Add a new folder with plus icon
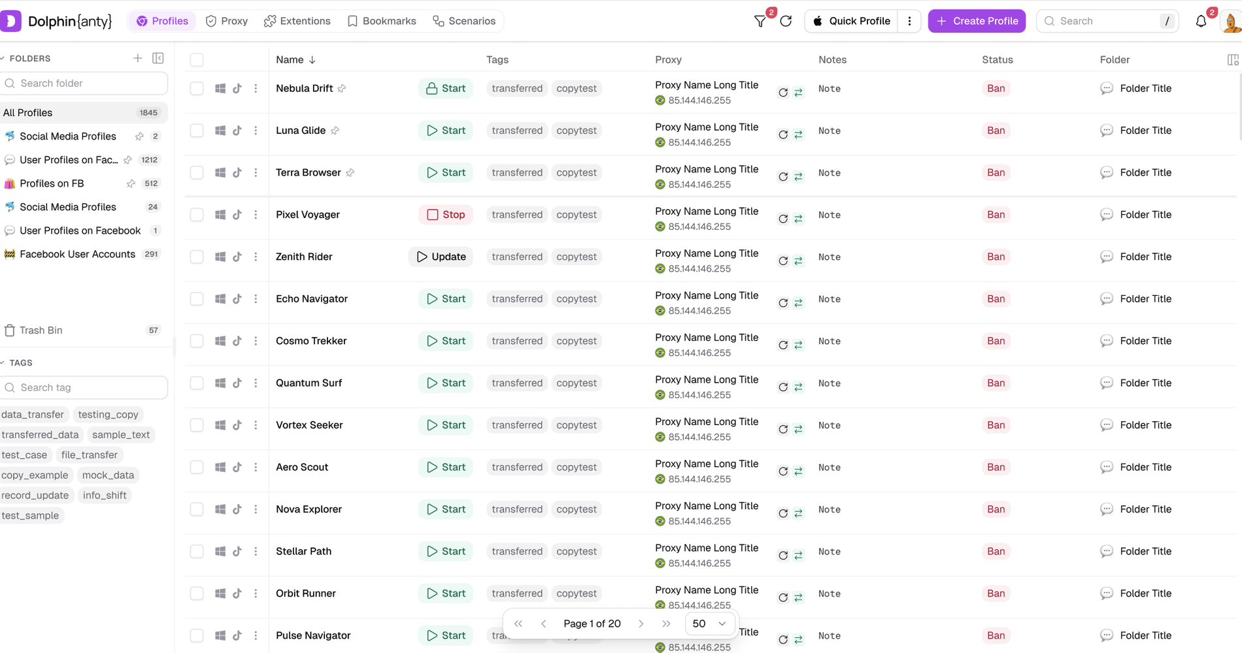The image size is (1242, 653). pos(137,58)
